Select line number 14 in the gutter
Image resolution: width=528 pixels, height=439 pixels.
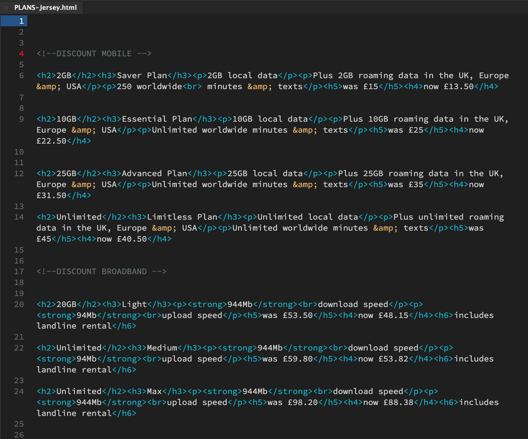tap(19, 217)
